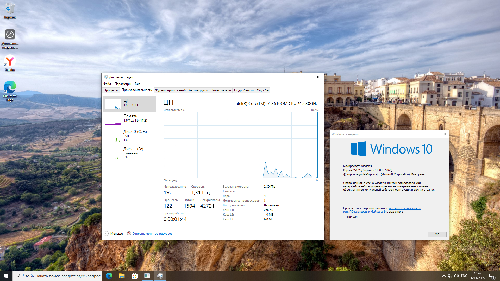Switch to the Процессы tab
The width and height of the screenshot is (500, 281).
pyautogui.click(x=111, y=90)
